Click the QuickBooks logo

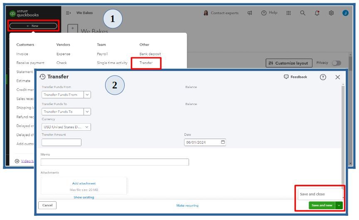(x=24, y=13)
